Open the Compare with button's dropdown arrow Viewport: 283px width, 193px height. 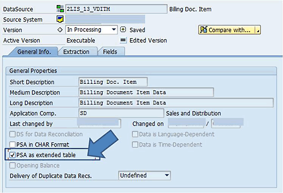click(x=258, y=30)
